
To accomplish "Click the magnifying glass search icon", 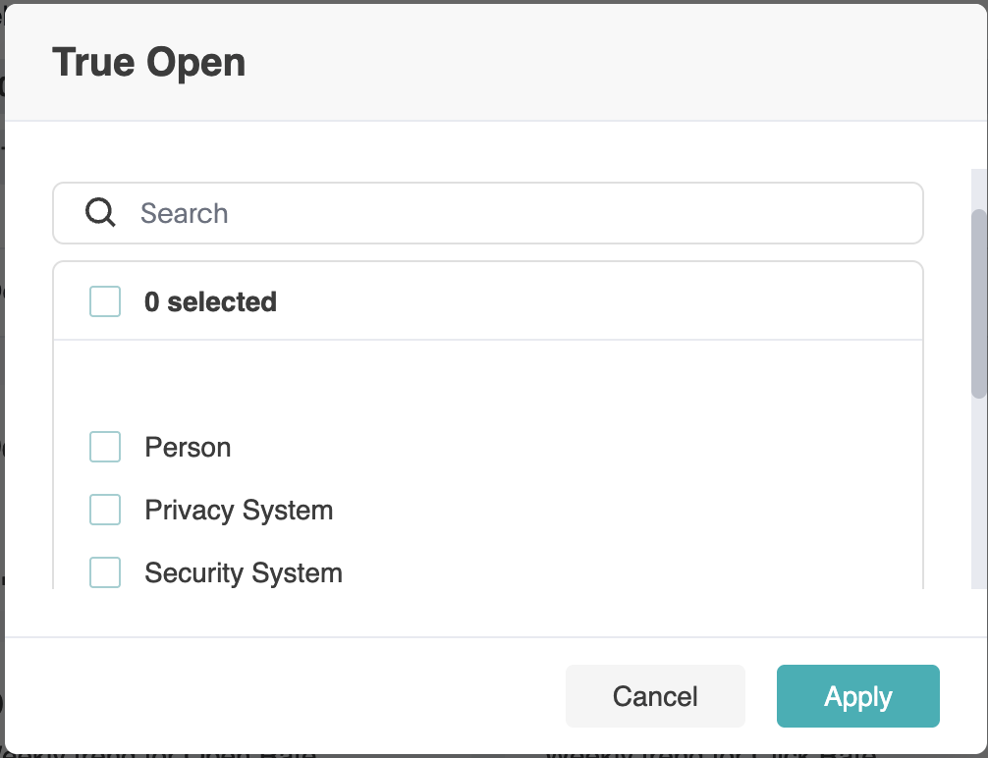I will tap(100, 212).
